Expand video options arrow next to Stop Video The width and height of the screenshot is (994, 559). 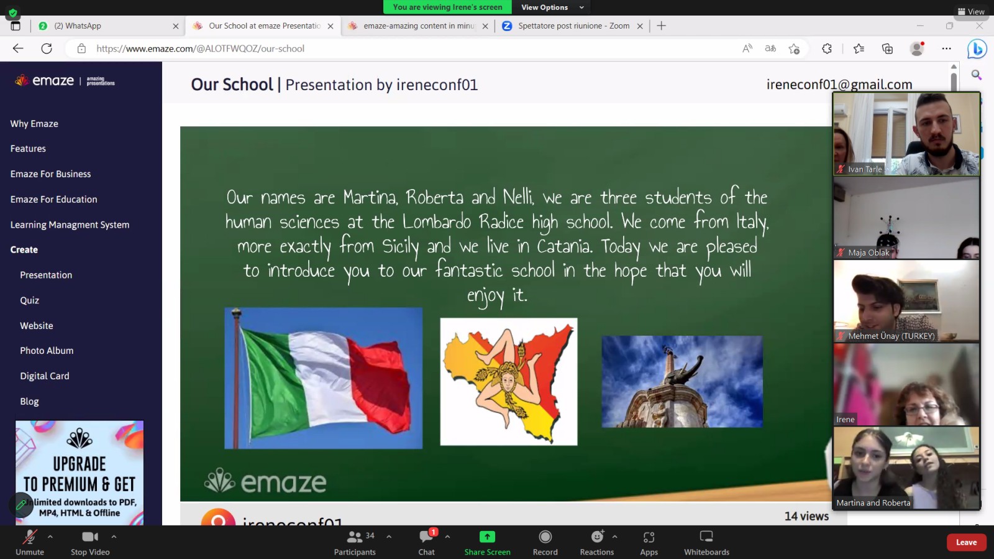tap(114, 536)
